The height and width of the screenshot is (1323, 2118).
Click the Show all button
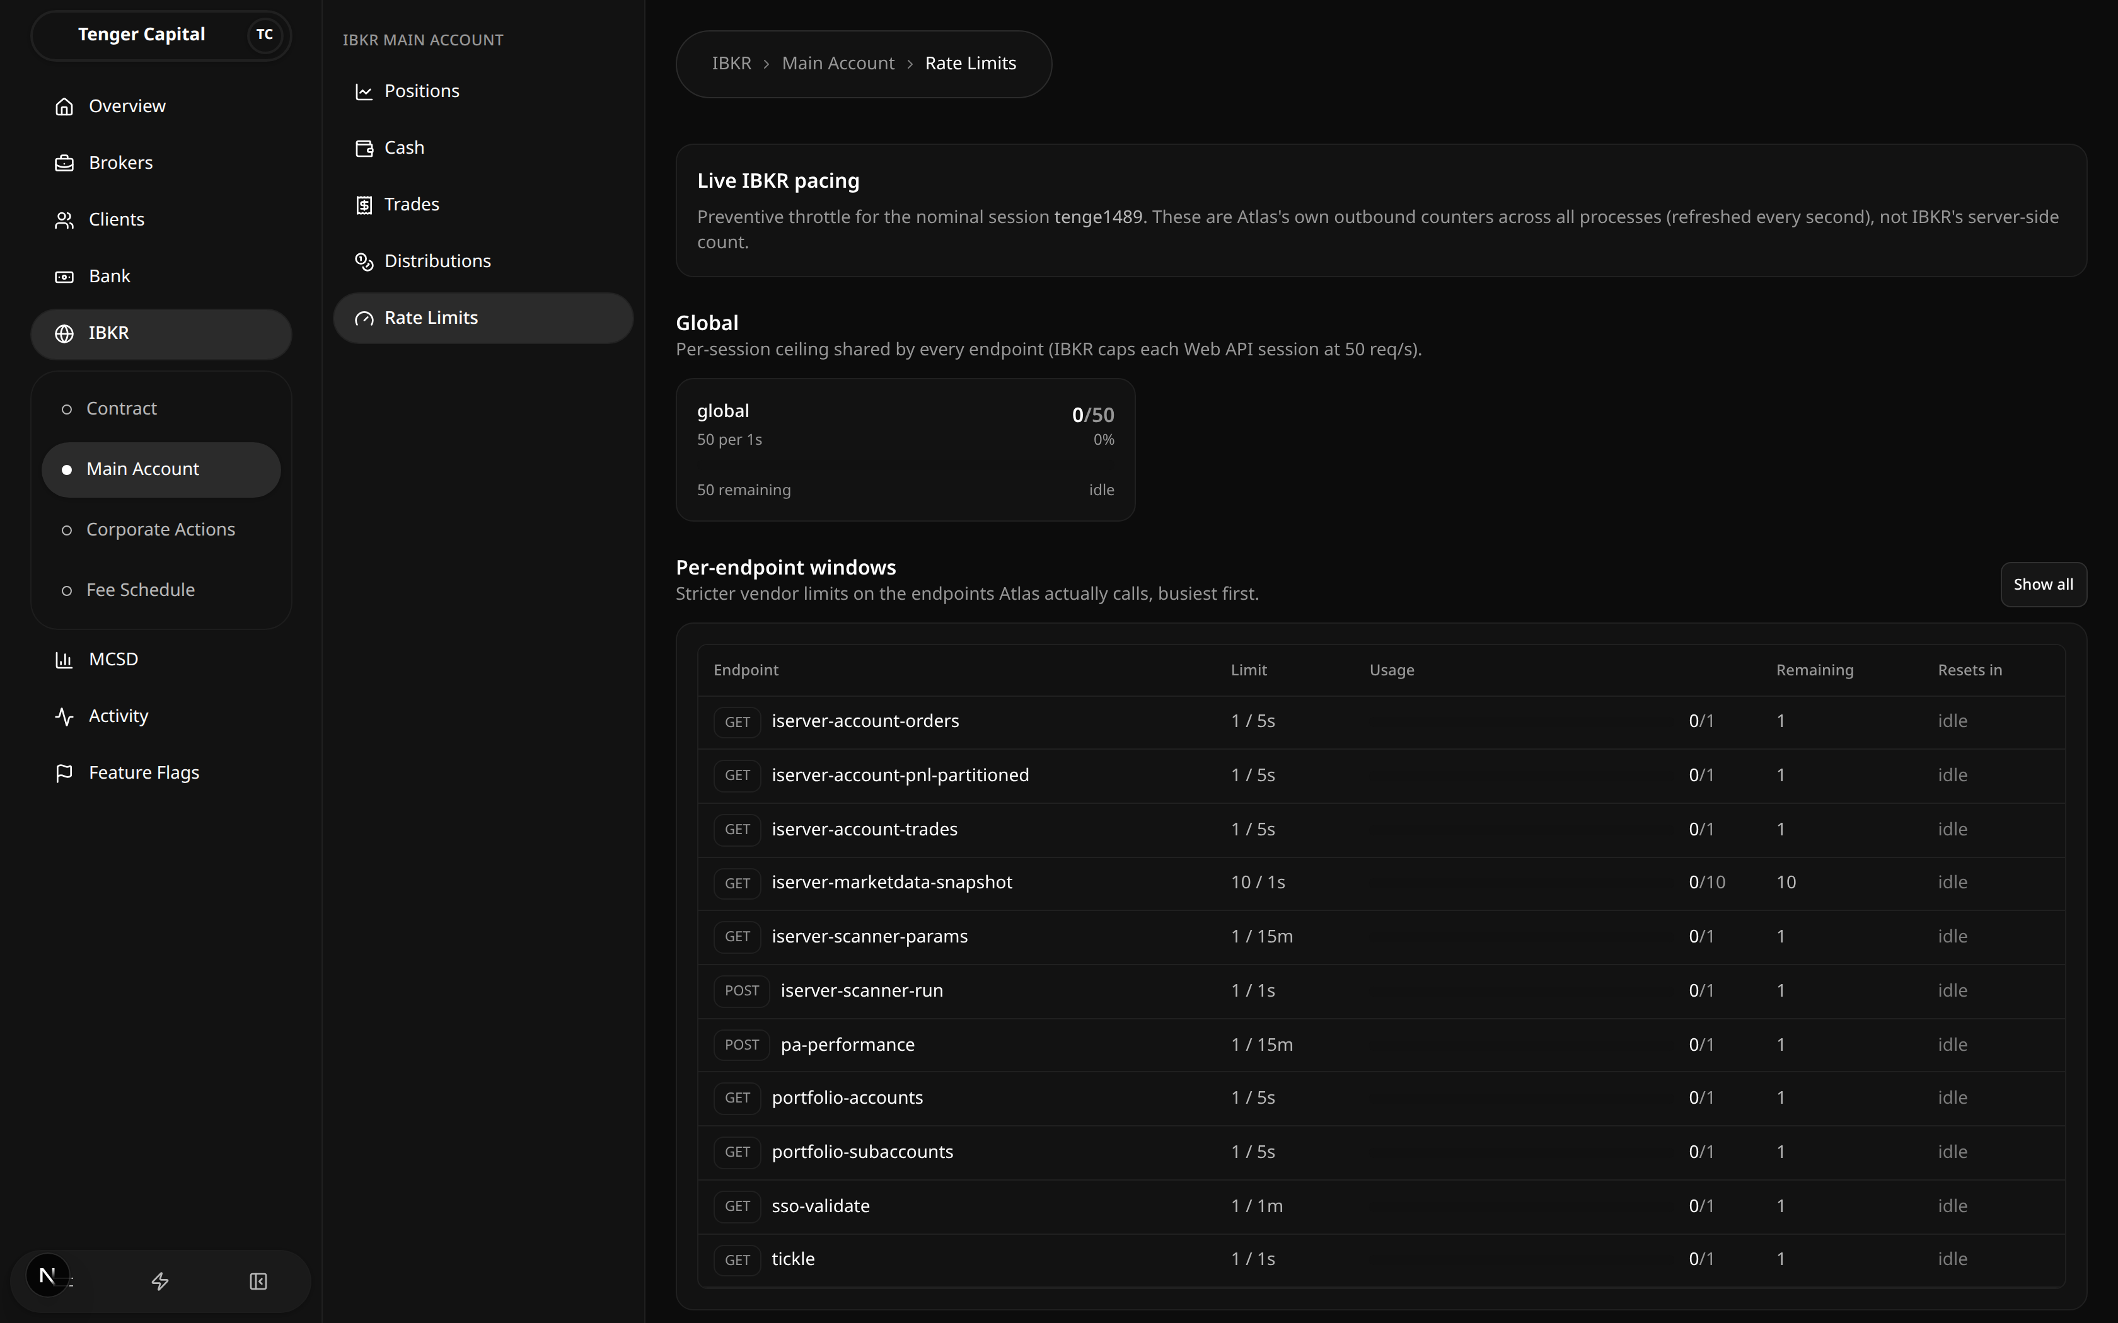pos(2043,585)
